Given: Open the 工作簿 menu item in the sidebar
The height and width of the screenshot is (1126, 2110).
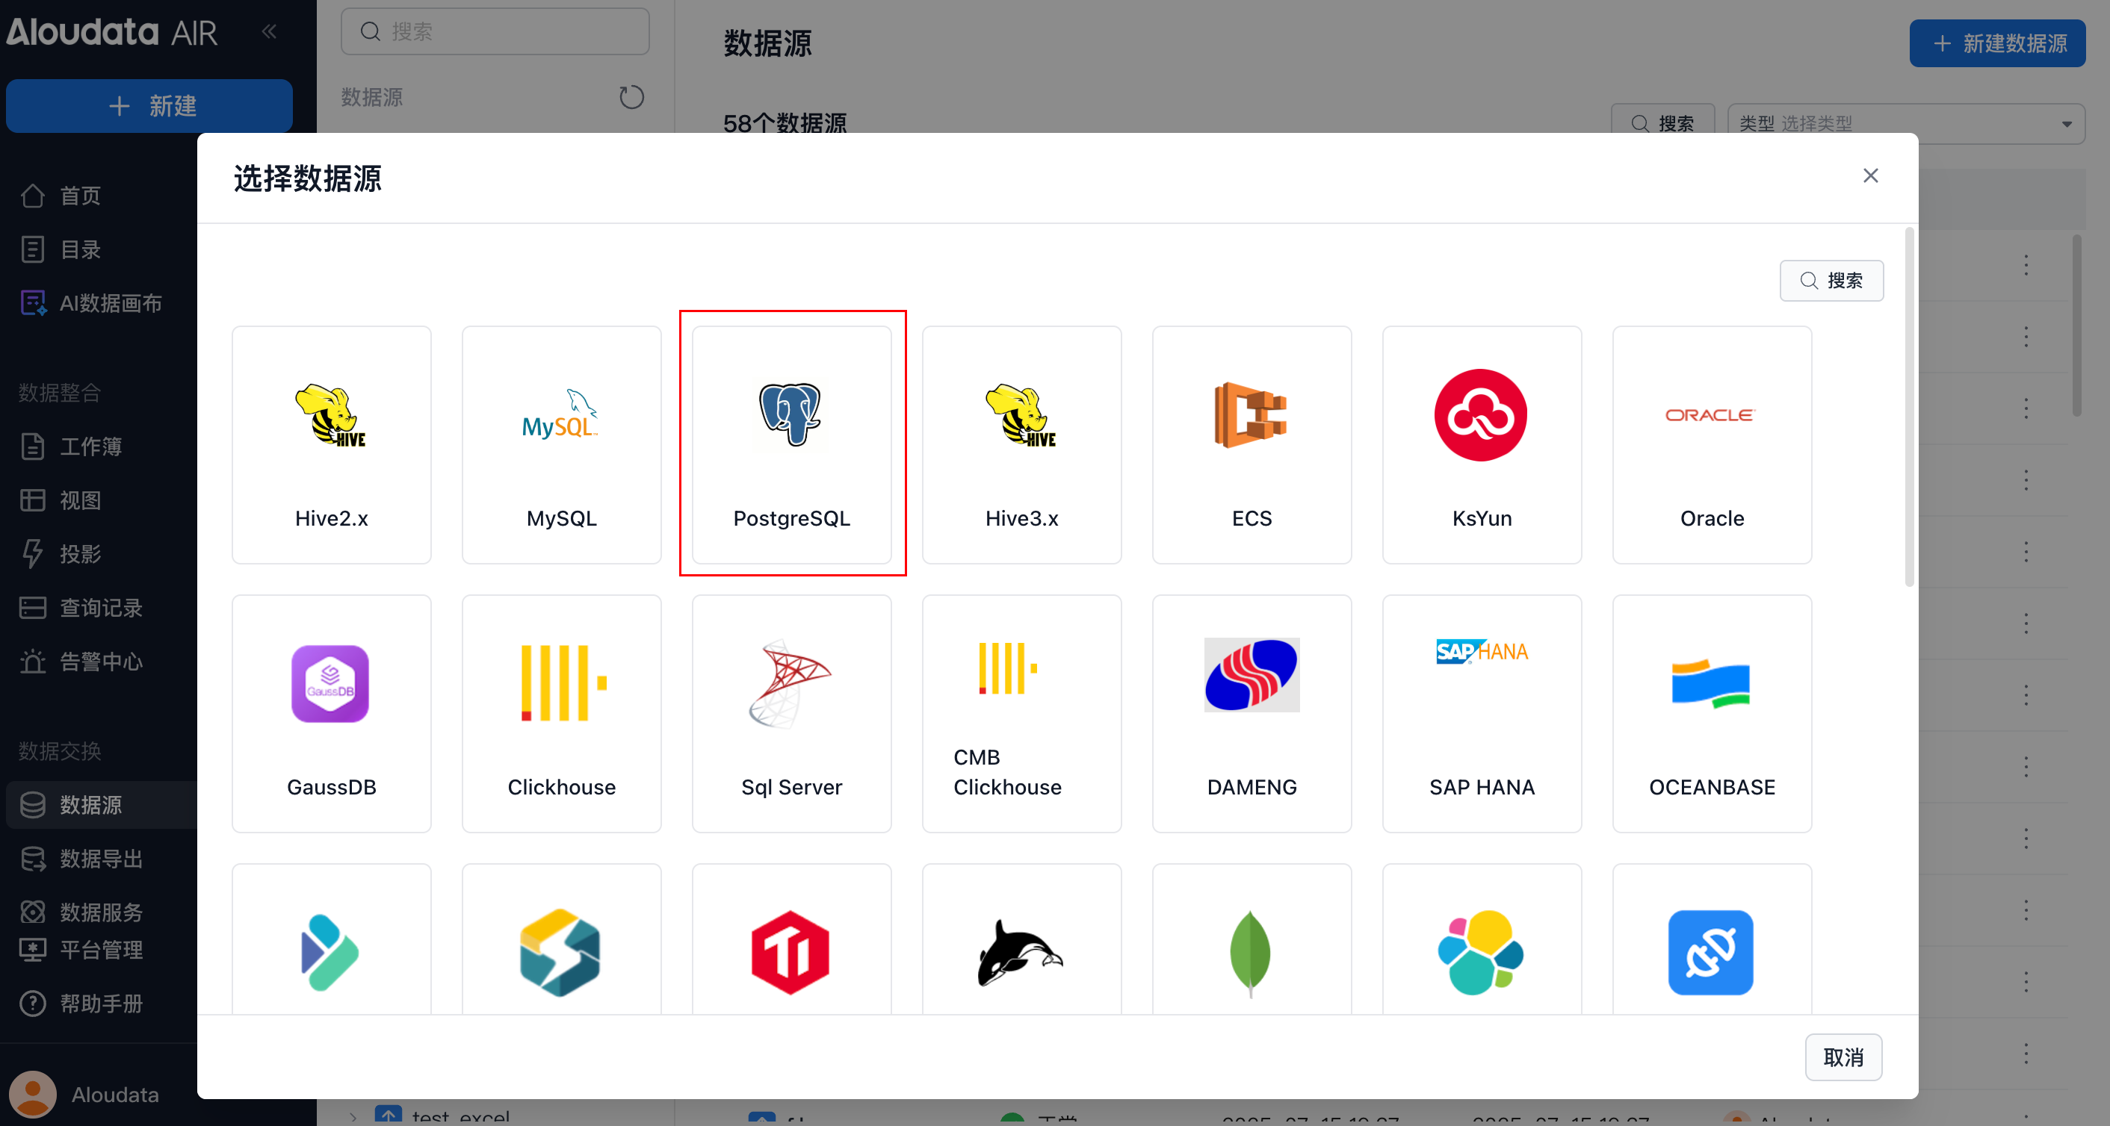Looking at the screenshot, I should (x=90, y=447).
